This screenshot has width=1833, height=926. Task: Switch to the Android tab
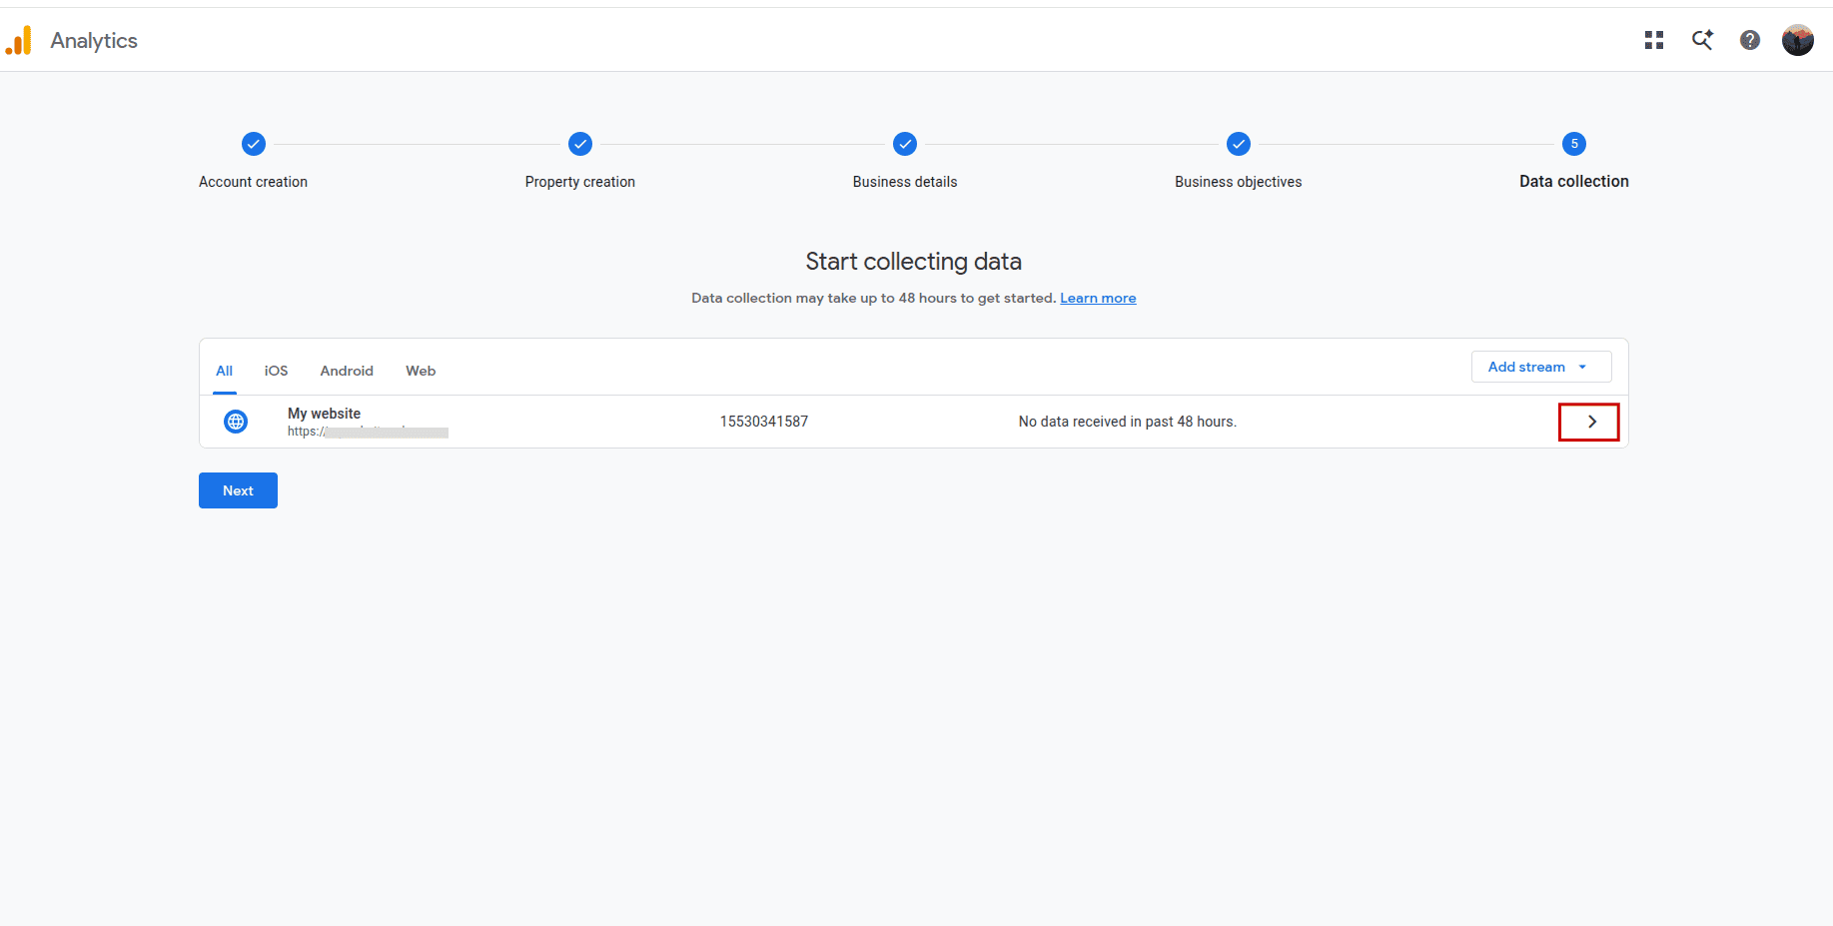tap(347, 371)
